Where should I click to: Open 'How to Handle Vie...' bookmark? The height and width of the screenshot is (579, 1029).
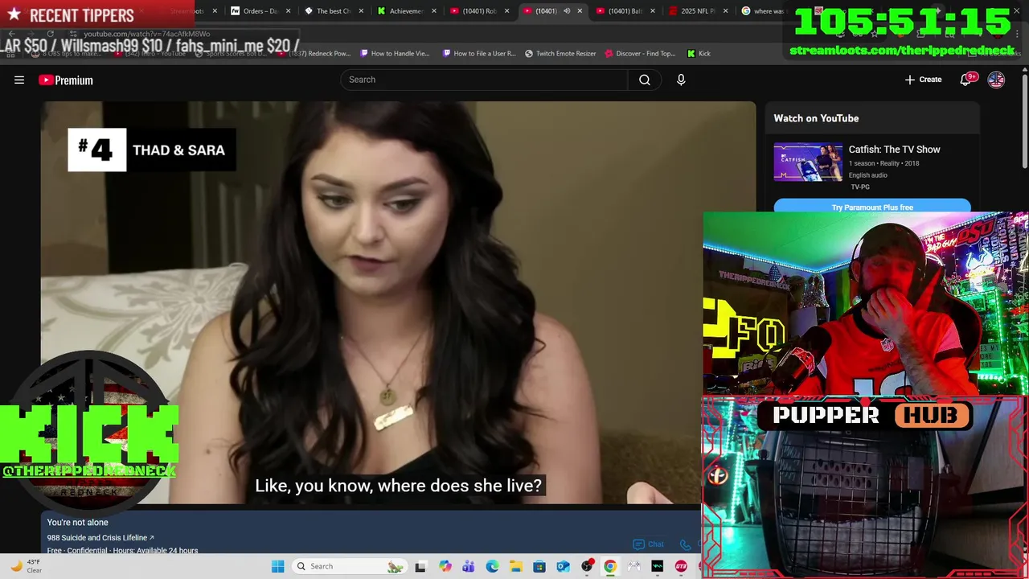pyautogui.click(x=395, y=54)
